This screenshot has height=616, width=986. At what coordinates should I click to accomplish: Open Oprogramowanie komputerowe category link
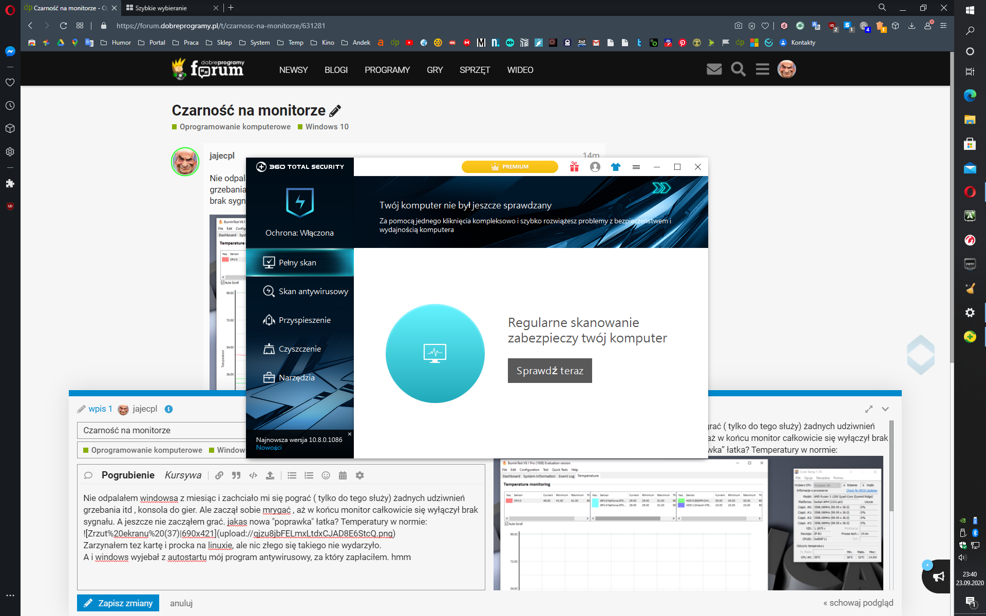pos(231,127)
